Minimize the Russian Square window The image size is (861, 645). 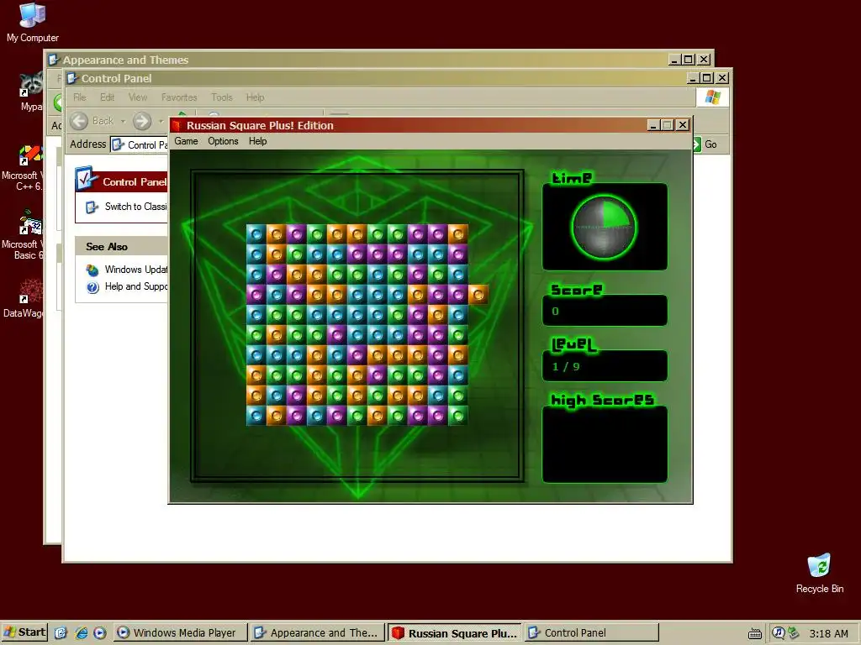pos(652,125)
